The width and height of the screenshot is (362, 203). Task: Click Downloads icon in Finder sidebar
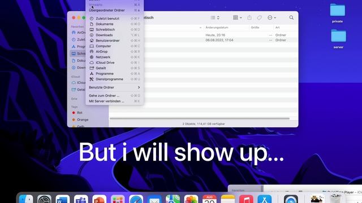[x=74, y=68]
